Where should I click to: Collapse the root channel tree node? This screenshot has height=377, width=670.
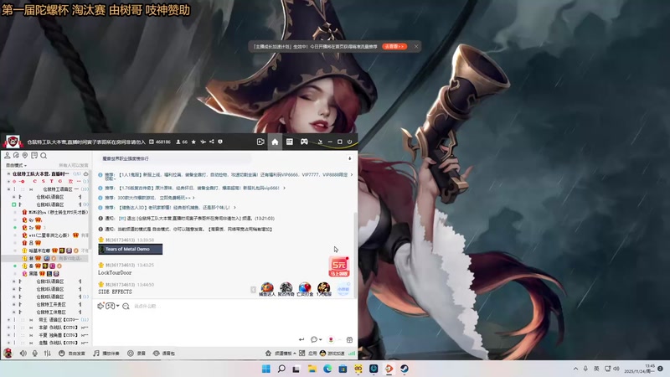click(x=8, y=173)
